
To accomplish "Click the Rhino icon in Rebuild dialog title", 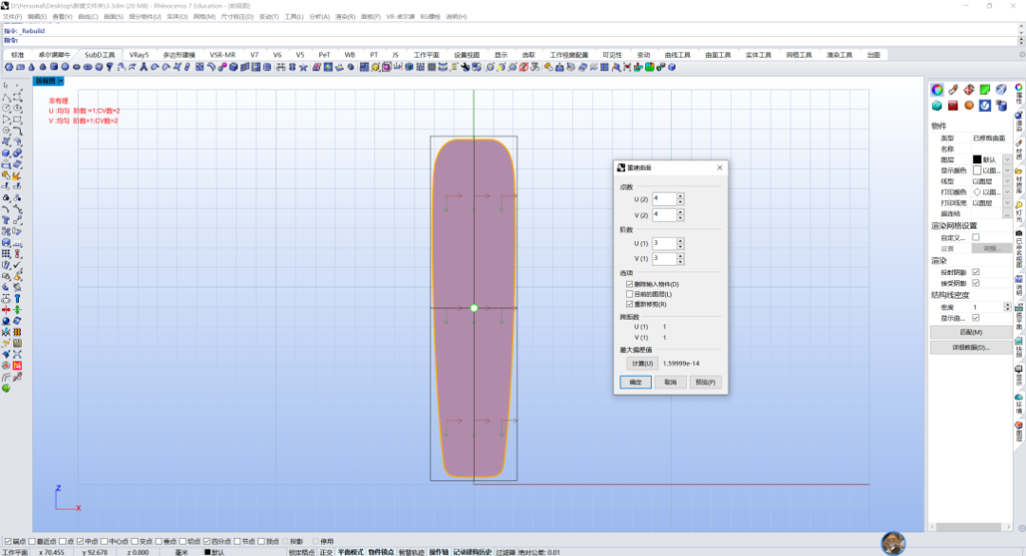I will pos(621,168).
